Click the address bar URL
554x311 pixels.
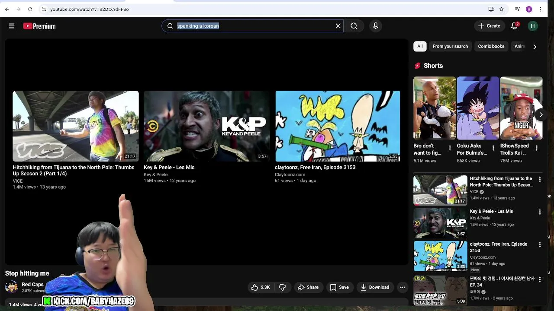click(x=89, y=9)
